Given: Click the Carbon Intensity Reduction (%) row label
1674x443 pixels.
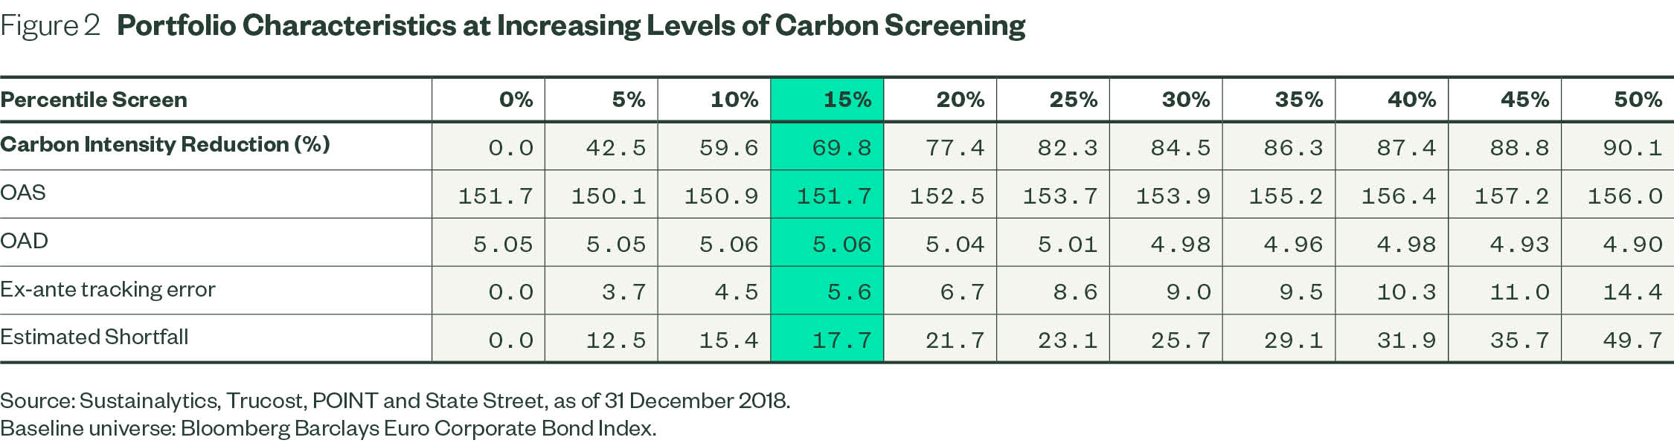Looking at the screenshot, I should 165,144.
